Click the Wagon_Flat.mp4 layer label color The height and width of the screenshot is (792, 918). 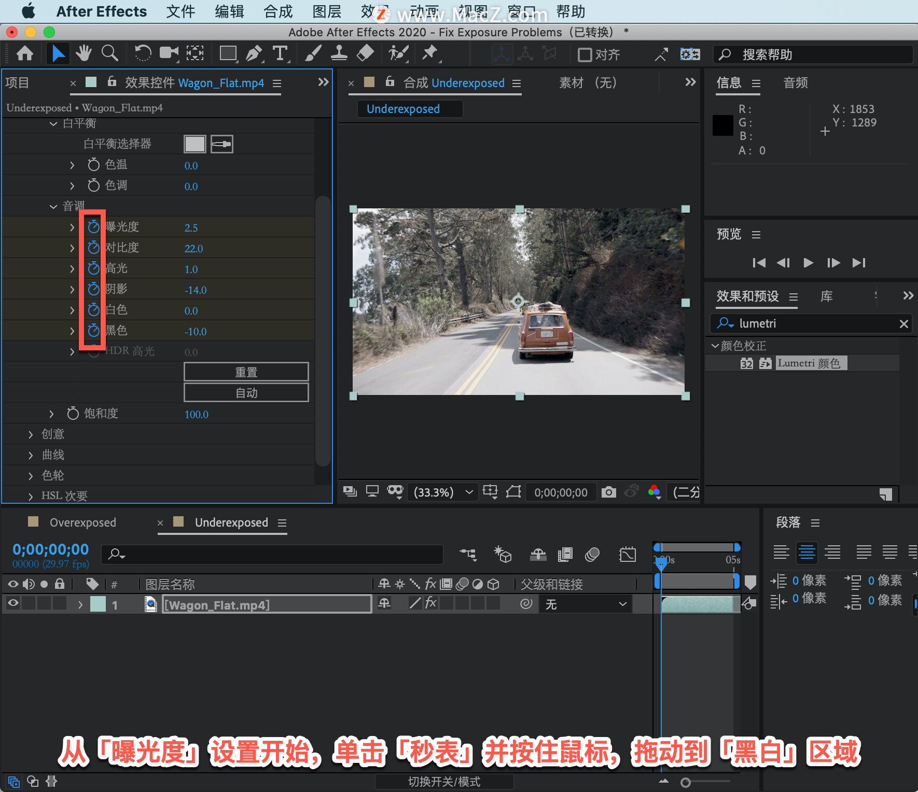98,604
